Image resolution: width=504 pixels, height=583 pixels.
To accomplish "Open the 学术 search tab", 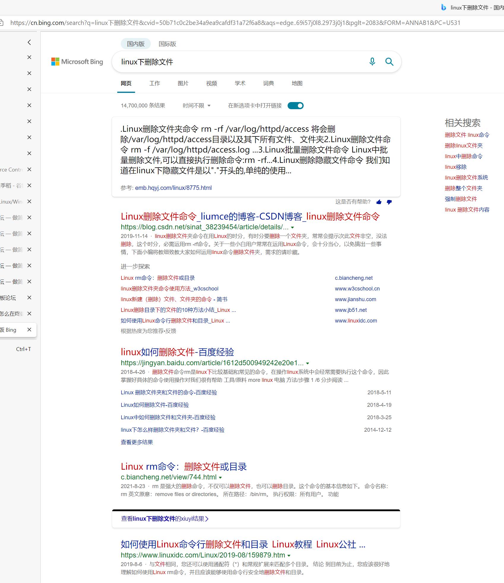I will (x=240, y=83).
